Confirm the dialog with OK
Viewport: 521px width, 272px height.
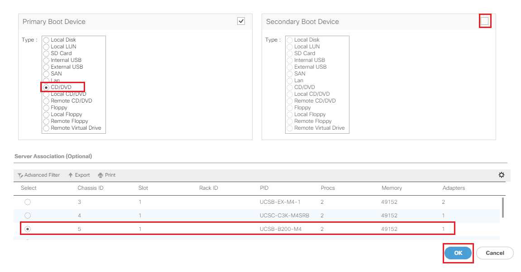tap(458, 253)
